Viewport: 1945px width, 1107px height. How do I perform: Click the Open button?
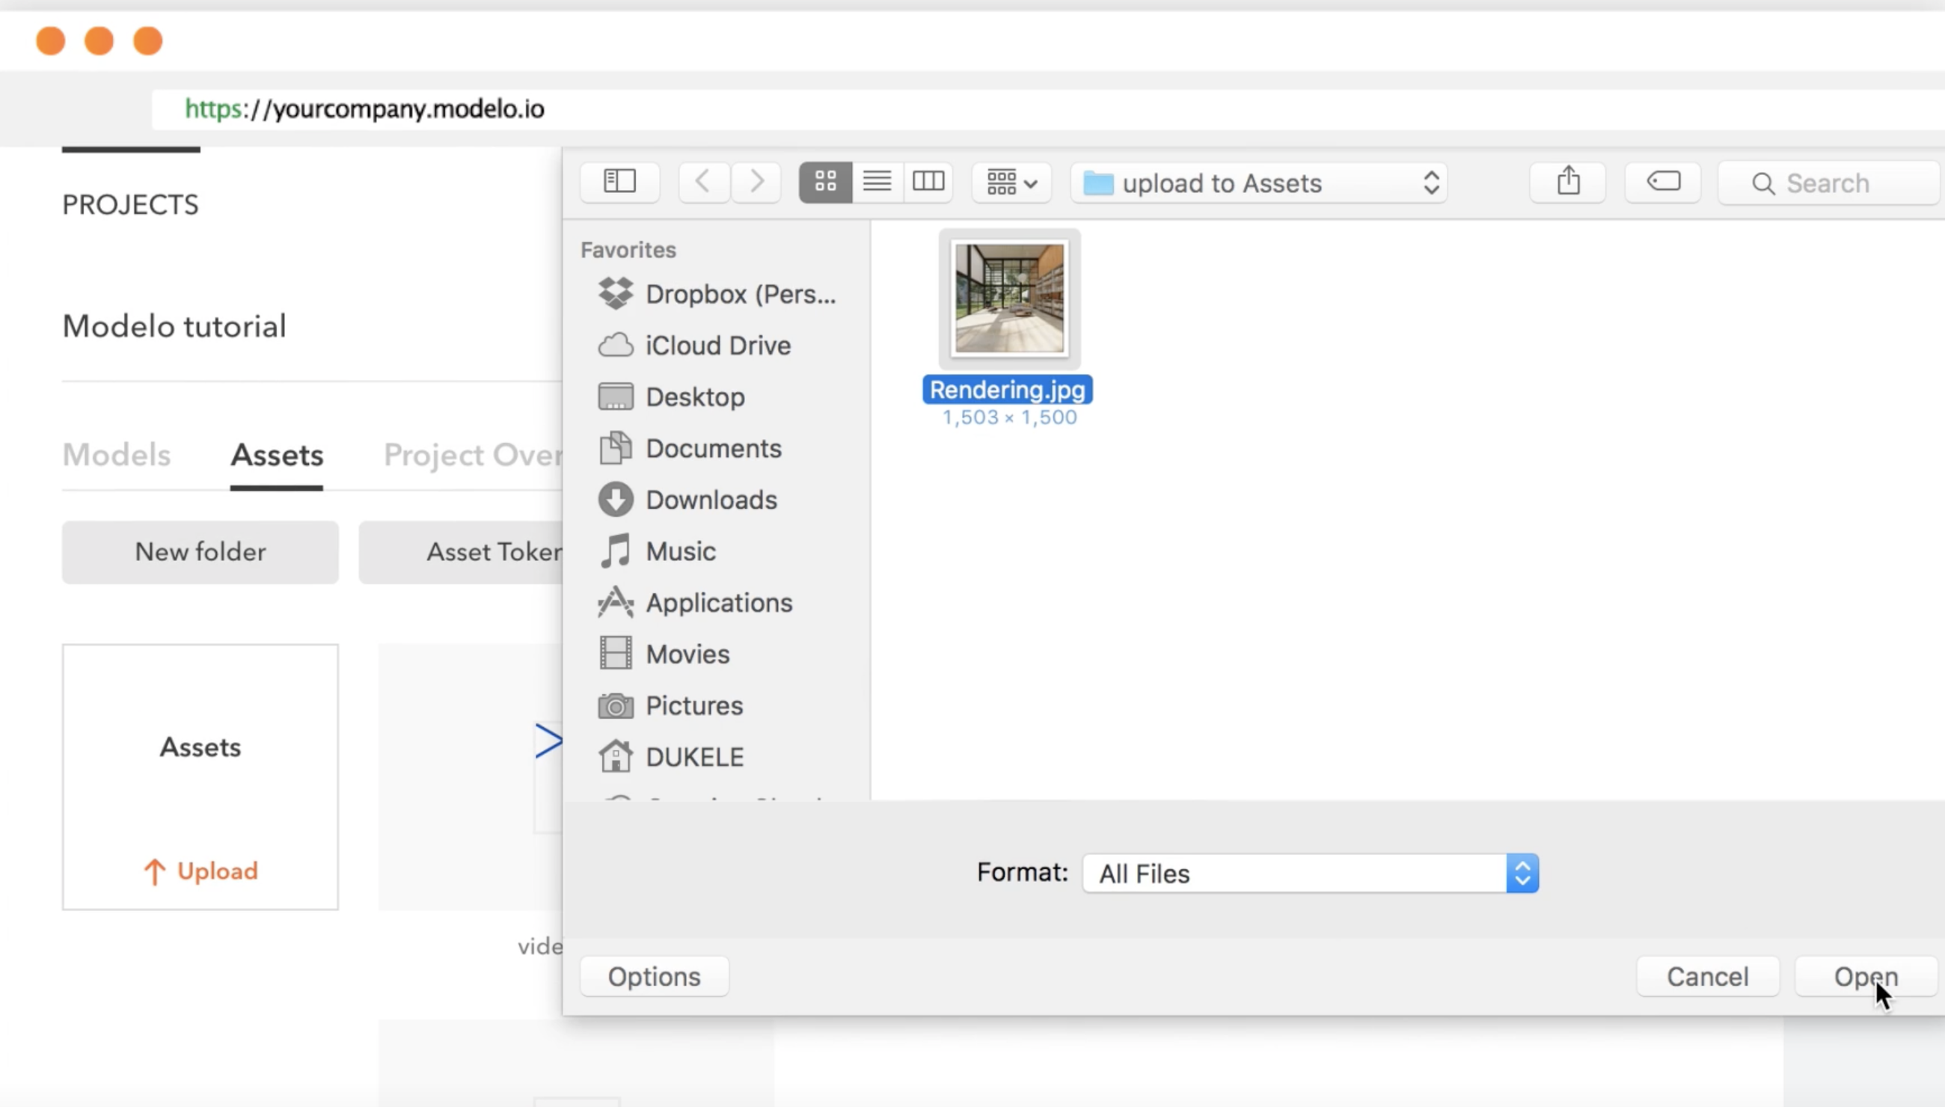(1865, 976)
